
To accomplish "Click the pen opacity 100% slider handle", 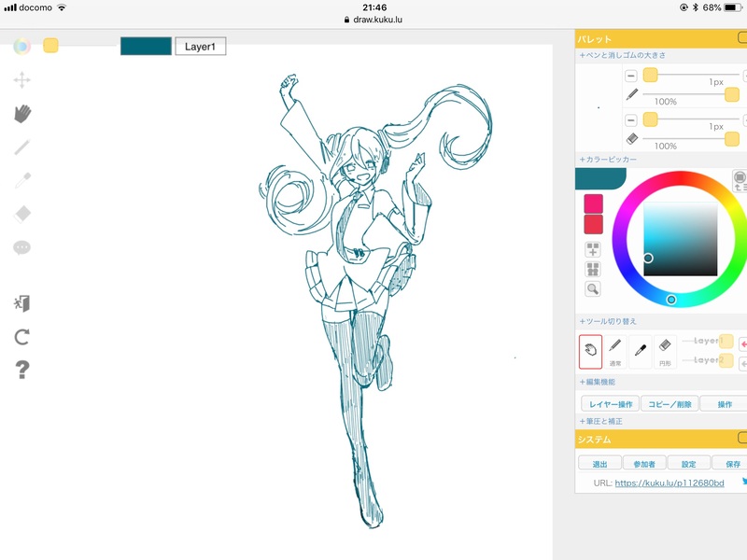I will click(x=732, y=94).
